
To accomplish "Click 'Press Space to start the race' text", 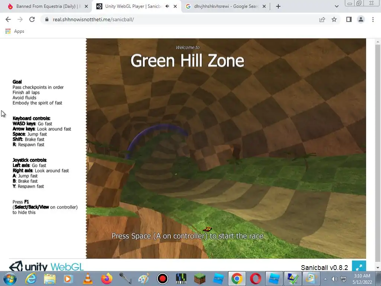I will (188, 236).
